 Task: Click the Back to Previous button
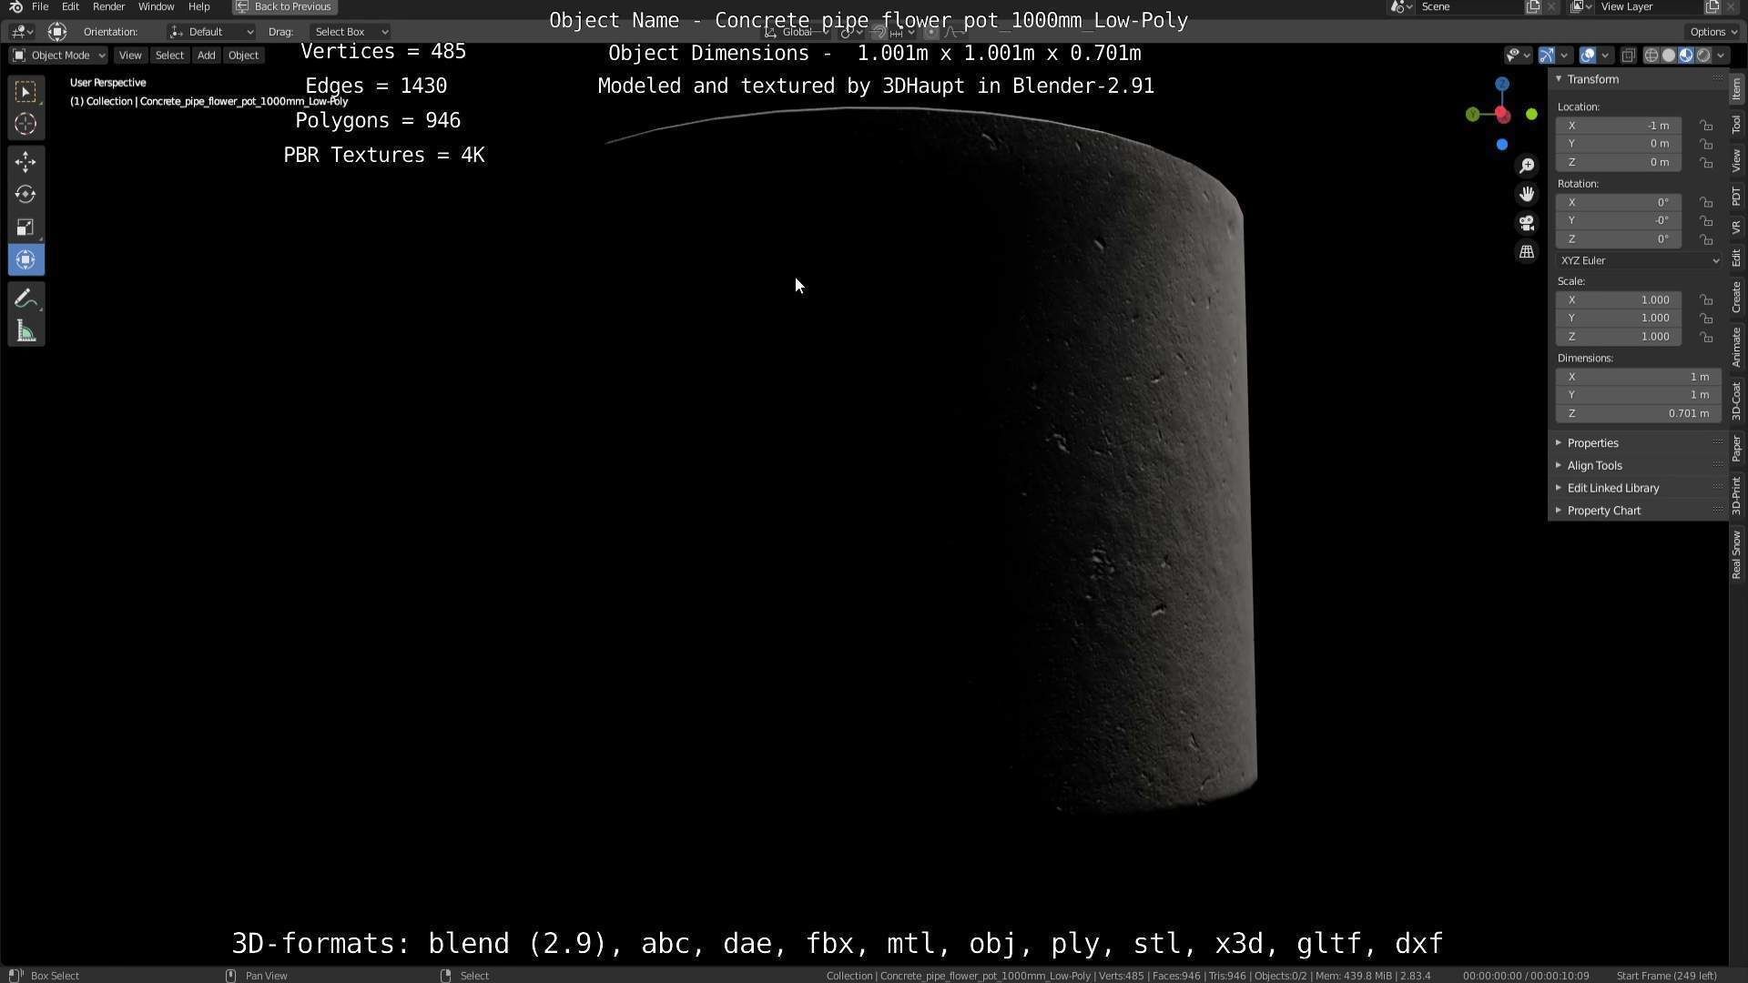[284, 6]
